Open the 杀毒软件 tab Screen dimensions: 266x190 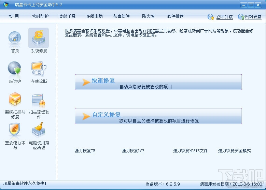[x=121, y=16]
